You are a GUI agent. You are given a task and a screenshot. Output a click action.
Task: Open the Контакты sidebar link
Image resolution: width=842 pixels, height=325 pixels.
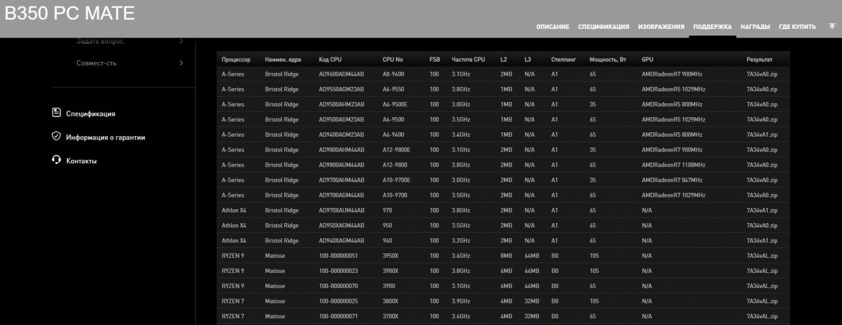82,161
